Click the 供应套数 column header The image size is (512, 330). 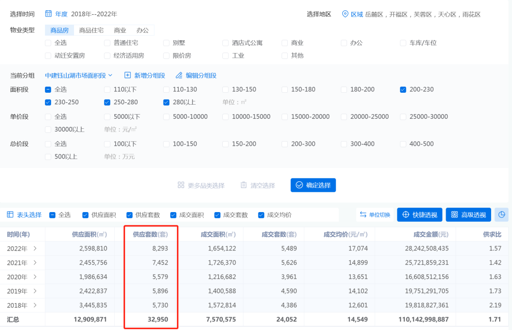150,234
